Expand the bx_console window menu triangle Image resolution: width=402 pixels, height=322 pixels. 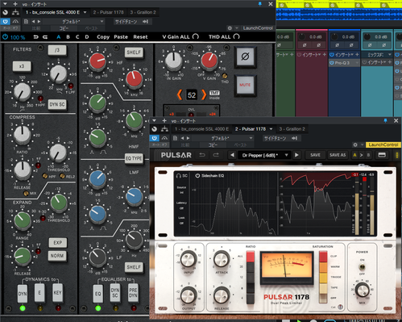[x=5, y=4]
